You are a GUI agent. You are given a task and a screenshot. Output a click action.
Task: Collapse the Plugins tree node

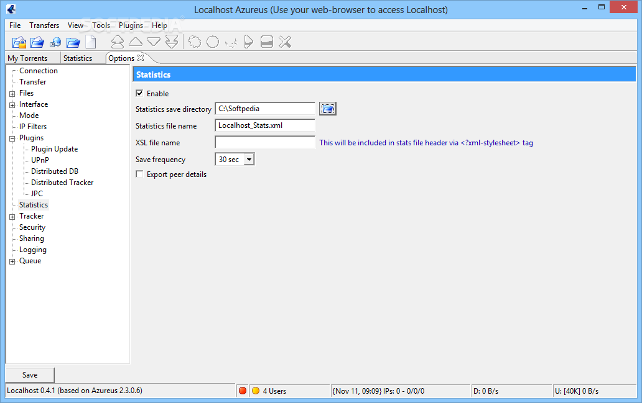click(12, 138)
